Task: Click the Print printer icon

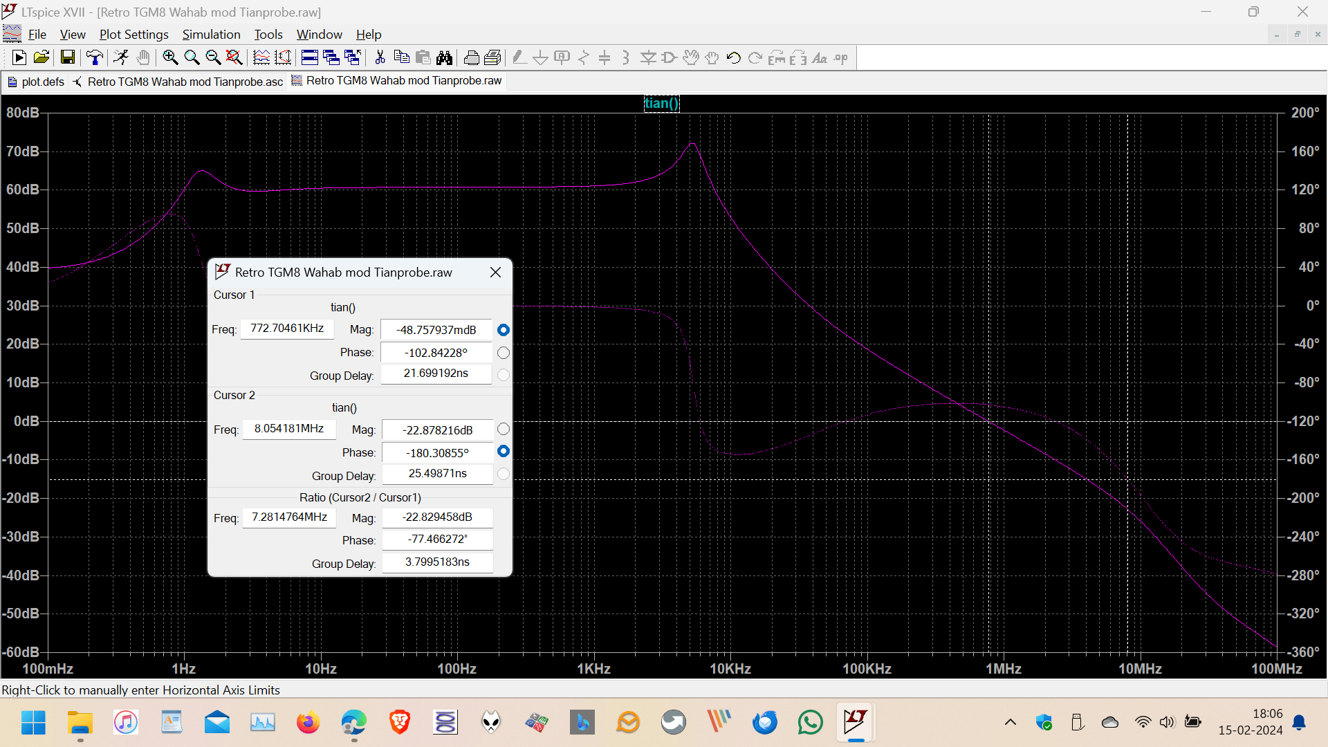Action: click(492, 58)
